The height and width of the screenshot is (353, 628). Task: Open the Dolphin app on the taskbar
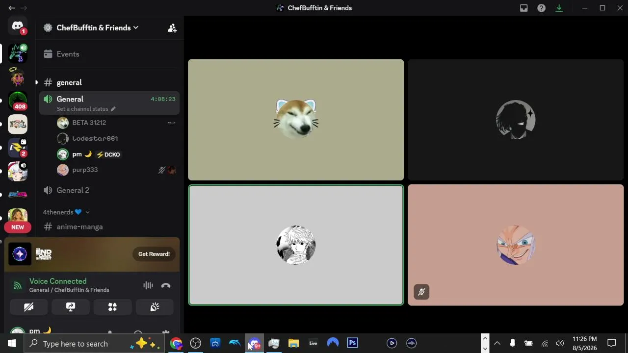click(x=235, y=343)
